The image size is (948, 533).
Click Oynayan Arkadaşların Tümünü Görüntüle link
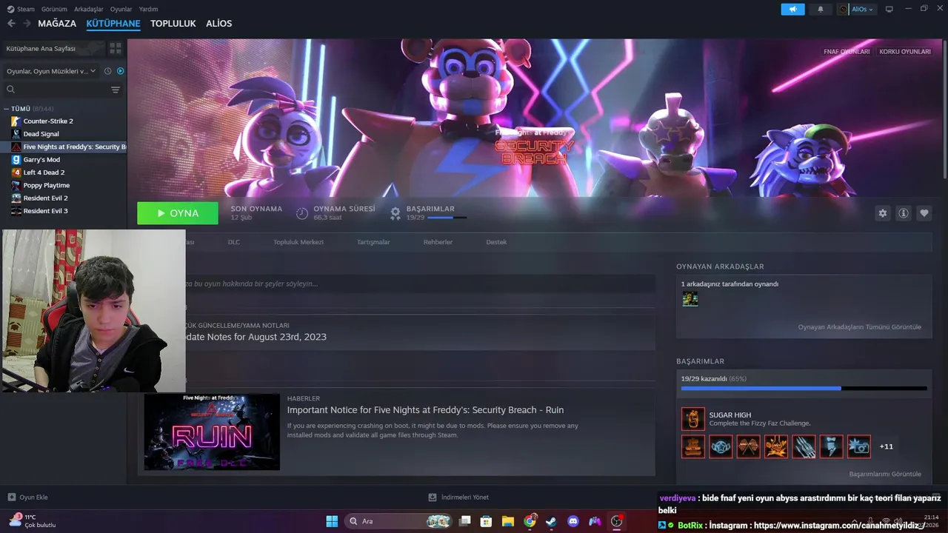859,326
